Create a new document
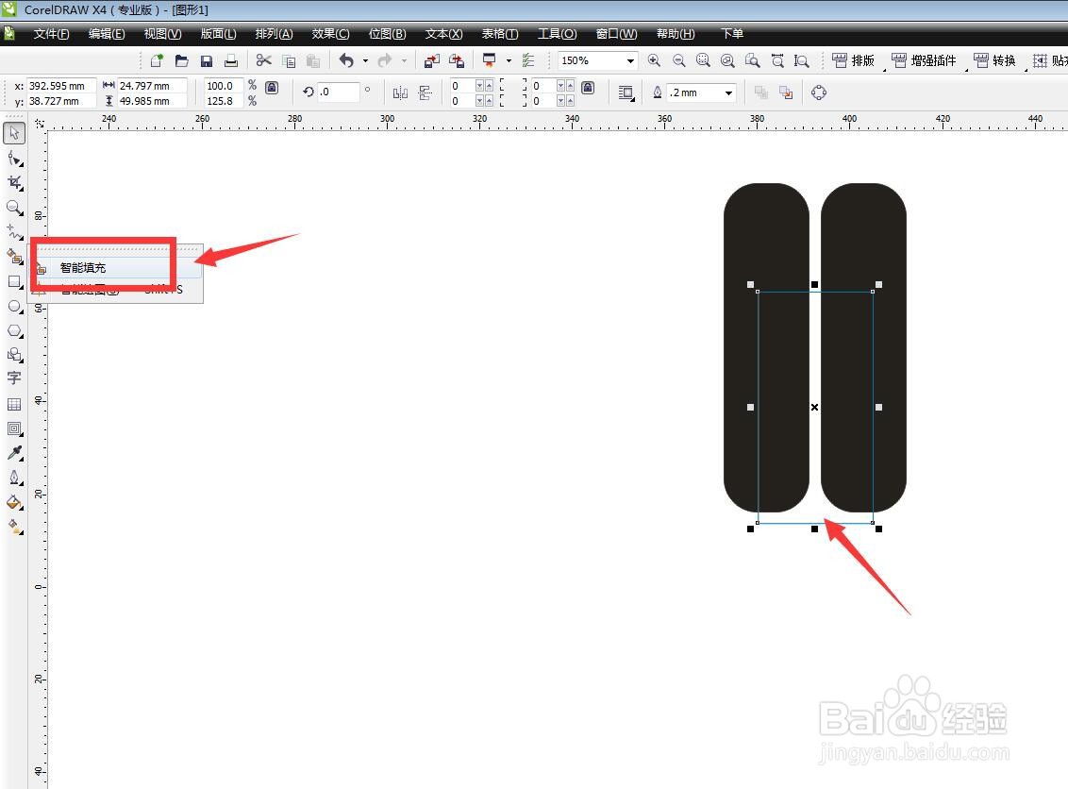The image size is (1068, 789). pyautogui.click(x=157, y=60)
